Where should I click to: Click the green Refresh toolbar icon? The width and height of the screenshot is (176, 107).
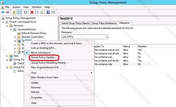42,12
